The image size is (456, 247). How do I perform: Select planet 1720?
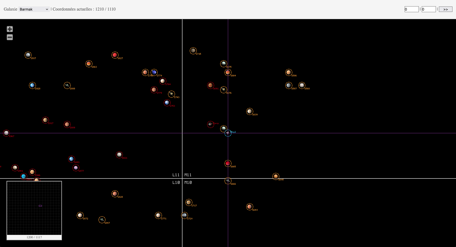tap(184, 215)
